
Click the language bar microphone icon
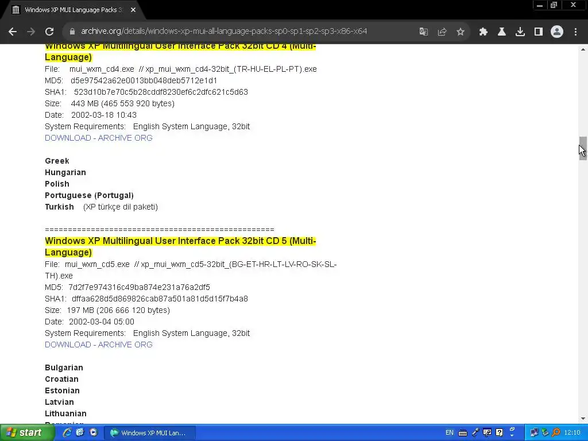pyautogui.click(x=475, y=433)
